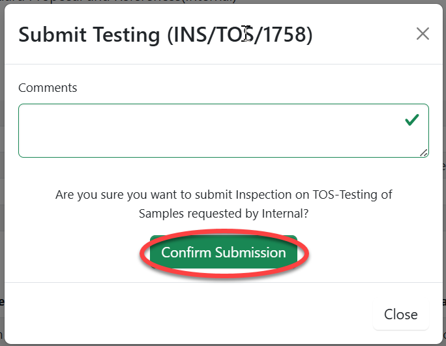Click the 'Are you sure' confirmation message
Viewport: 446px width, 346px height.
224,204
